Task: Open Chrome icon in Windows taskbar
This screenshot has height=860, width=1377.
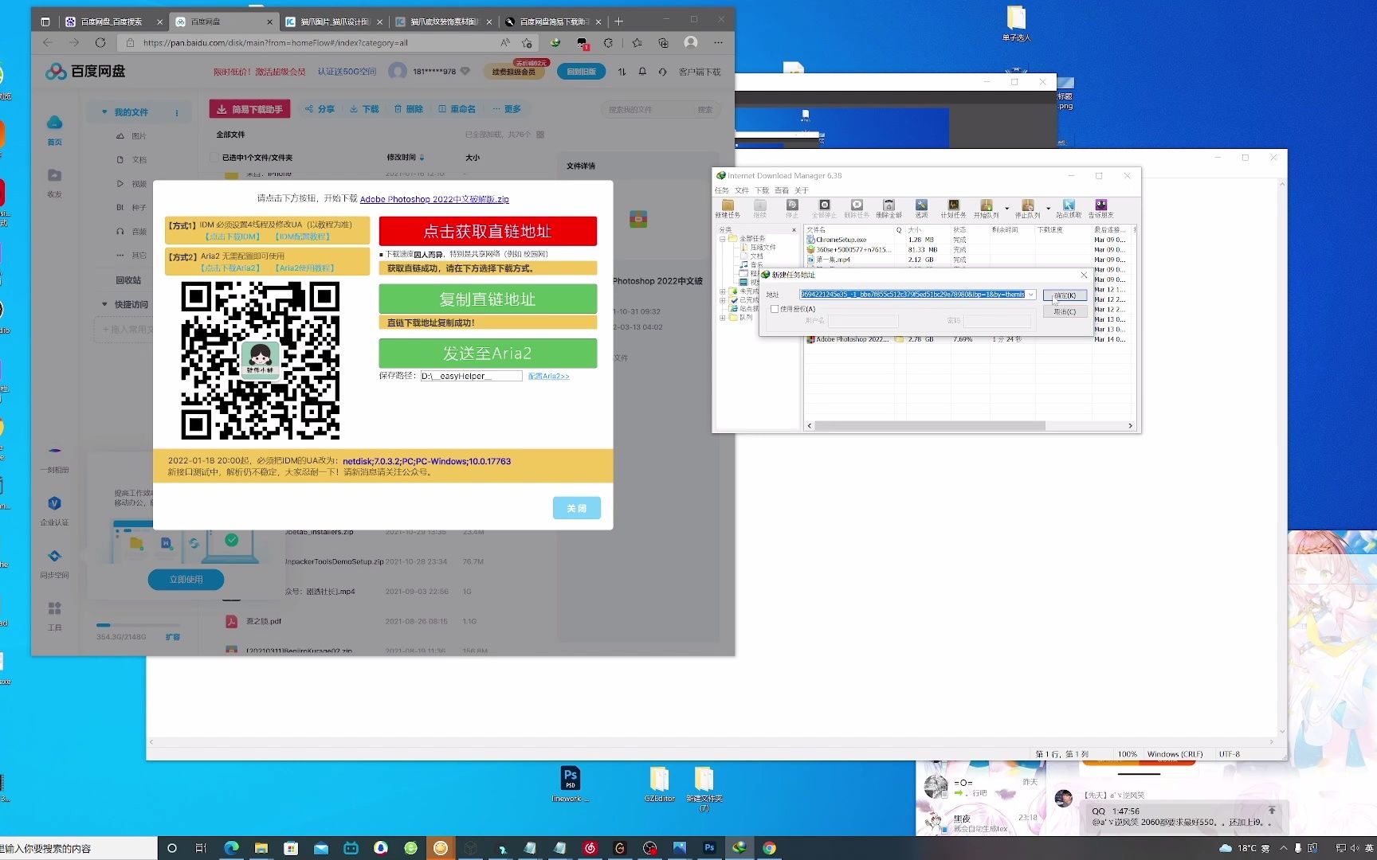Action: pyautogui.click(x=769, y=848)
